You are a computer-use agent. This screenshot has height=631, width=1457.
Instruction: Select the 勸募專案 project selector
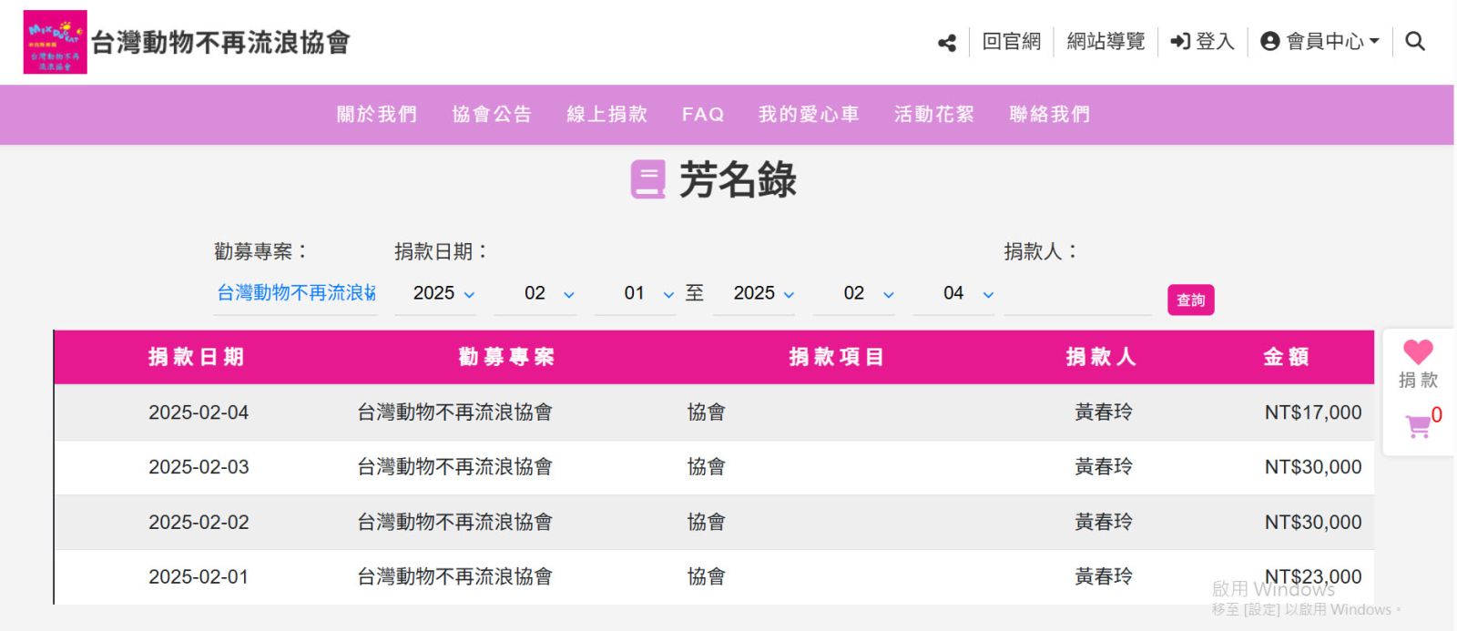(296, 293)
